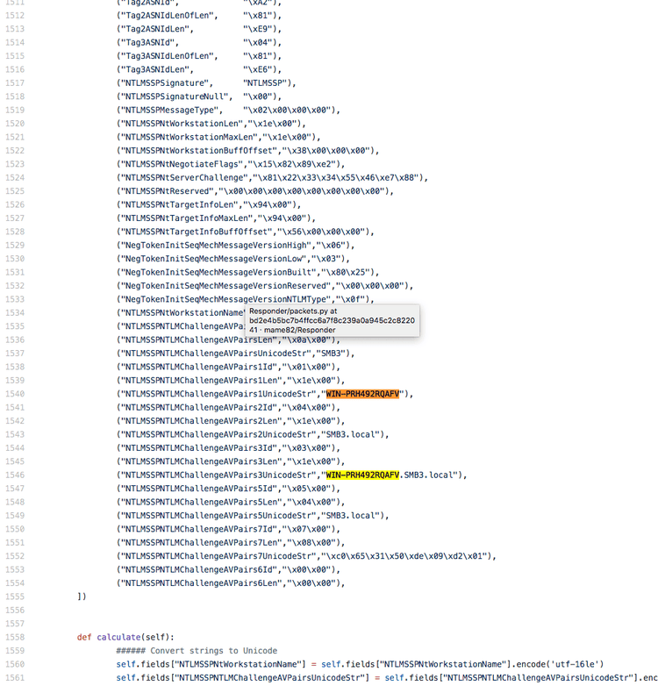
Task: Click the Responder/packets.py tooltip popup
Action: click(332, 320)
